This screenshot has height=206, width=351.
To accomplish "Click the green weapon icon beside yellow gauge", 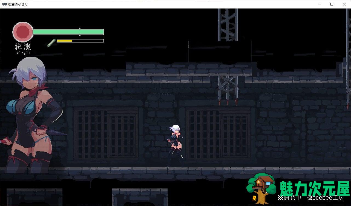I will coord(51,43).
